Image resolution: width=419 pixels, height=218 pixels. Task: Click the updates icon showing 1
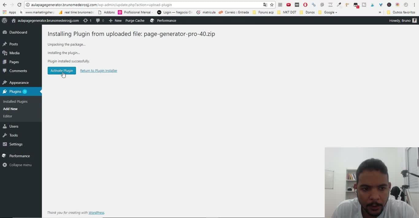(x=87, y=21)
